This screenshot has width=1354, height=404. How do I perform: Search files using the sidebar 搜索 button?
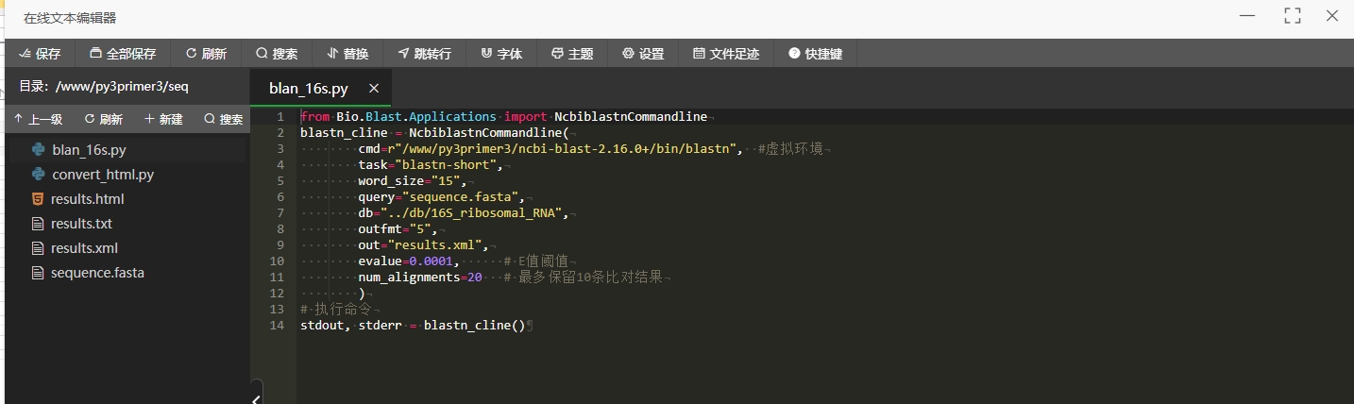(x=224, y=119)
